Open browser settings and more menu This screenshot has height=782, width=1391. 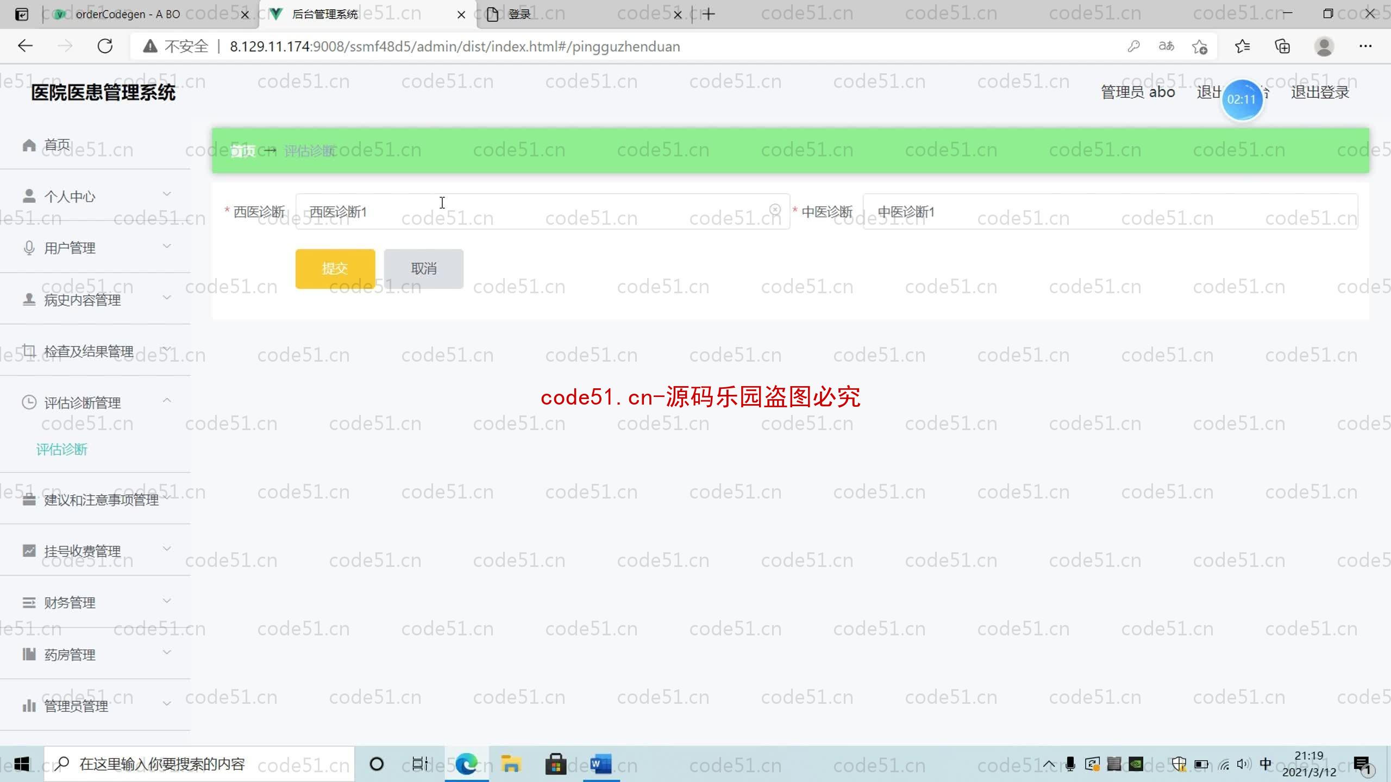pyautogui.click(x=1365, y=46)
